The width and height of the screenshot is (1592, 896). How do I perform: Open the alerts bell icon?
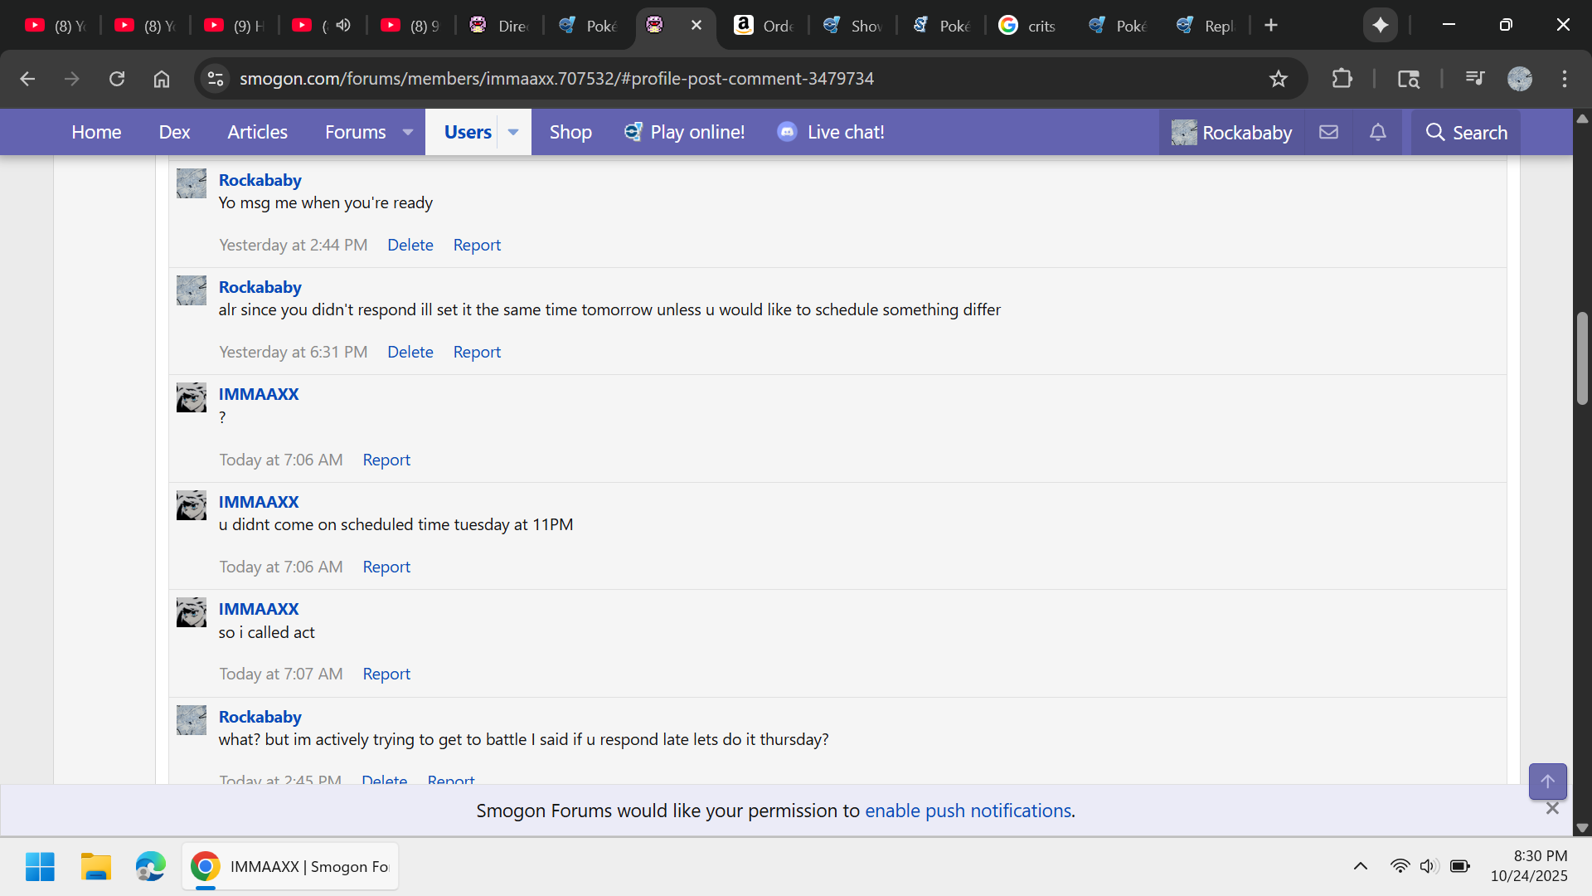click(1377, 132)
